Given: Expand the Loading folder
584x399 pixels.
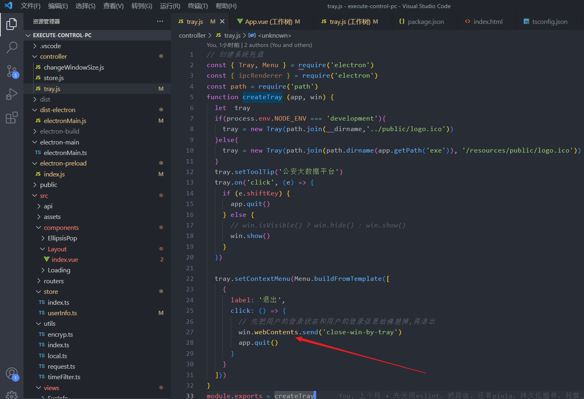Looking at the screenshot, I should point(97,270).
